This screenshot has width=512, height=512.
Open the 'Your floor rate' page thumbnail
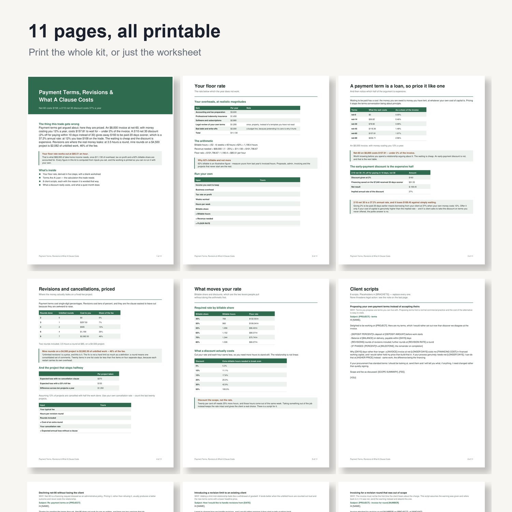pos(256,170)
